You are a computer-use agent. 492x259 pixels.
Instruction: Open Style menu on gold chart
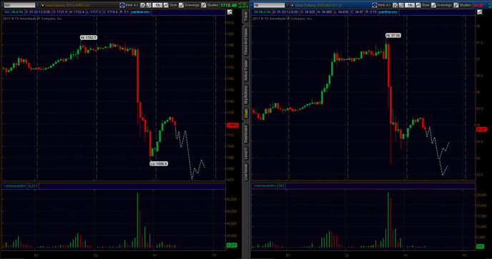(x=170, y=5)
